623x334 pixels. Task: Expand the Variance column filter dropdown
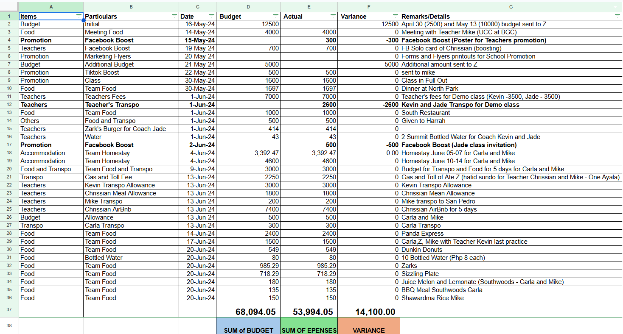395,16
